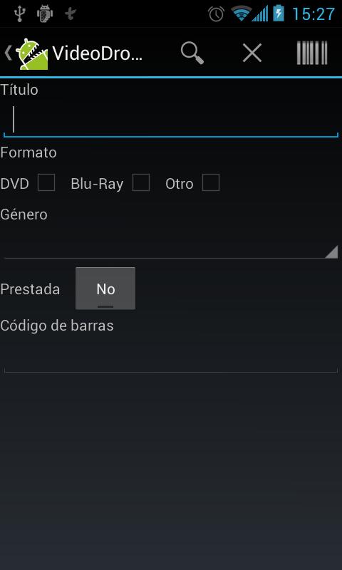Image resolution: width=342 pixels, height=570 pixels.
Task: Tap the battery charging icon
Action: tap(279, 14)
